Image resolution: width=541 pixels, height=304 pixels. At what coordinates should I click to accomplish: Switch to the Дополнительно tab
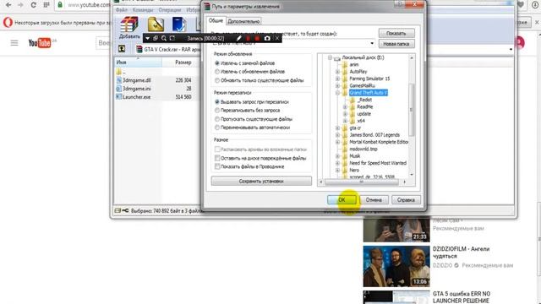pos(243,21)
